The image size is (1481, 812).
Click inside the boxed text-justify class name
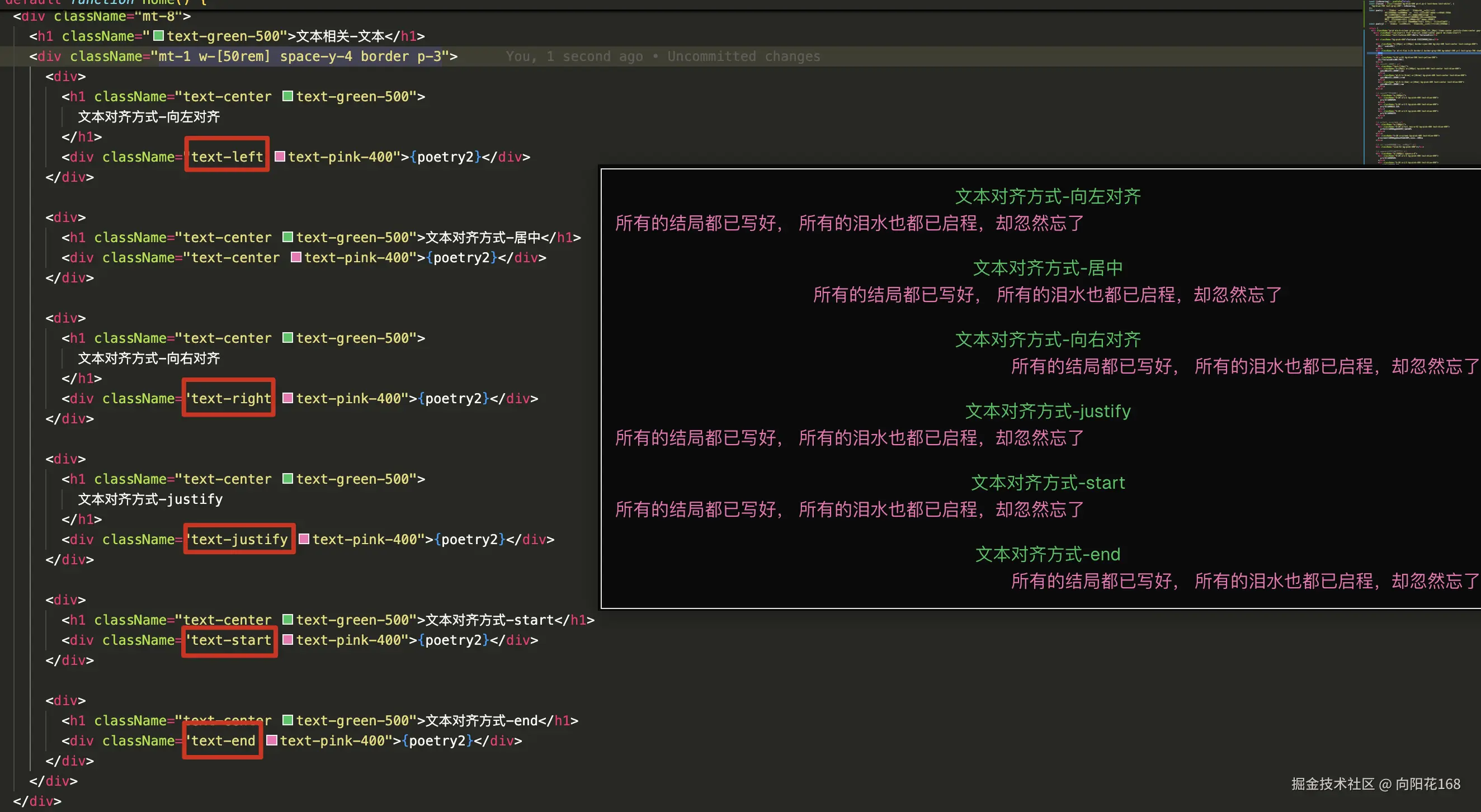pos(239,539)
